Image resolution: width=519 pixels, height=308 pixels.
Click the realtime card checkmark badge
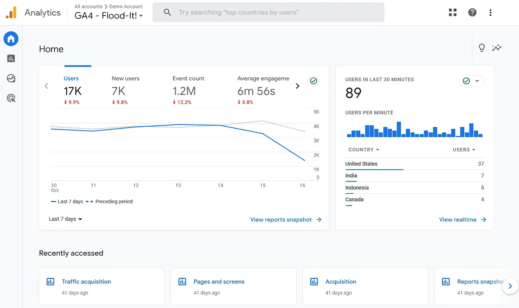tap(466, 81)
